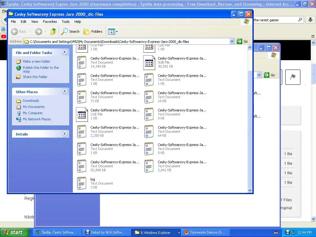Click the system tray clock
The height and width of the screenshot is (237, 316).
coord(305,232)
